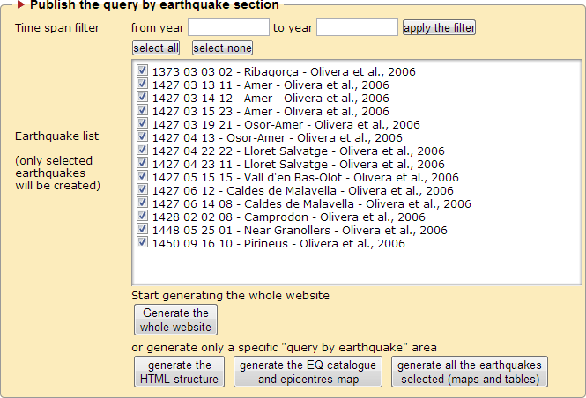
Task: Deselect the 1428 Camprodon earthquake checkbox
Action: tap(144, 217)
